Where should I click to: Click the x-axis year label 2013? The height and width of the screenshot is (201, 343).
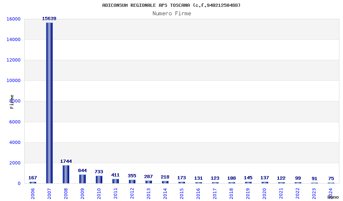pos(149,194)
